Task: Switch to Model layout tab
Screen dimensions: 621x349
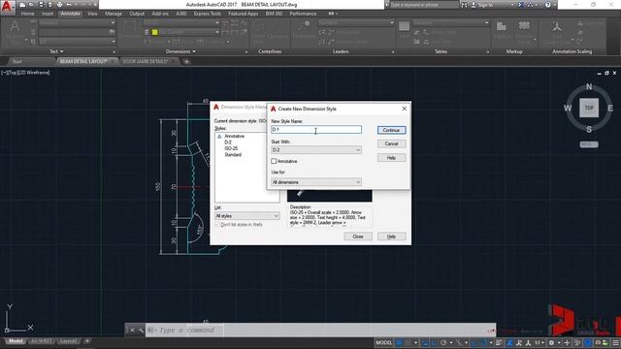Action: [x=16, y=341]
